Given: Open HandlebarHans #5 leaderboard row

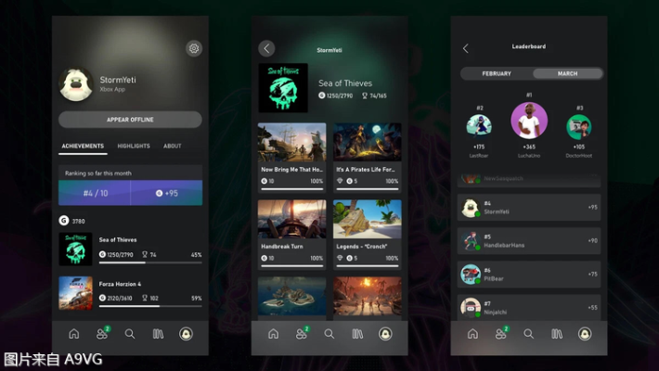Looking at the screenshot, I should (x=529, y=241).
